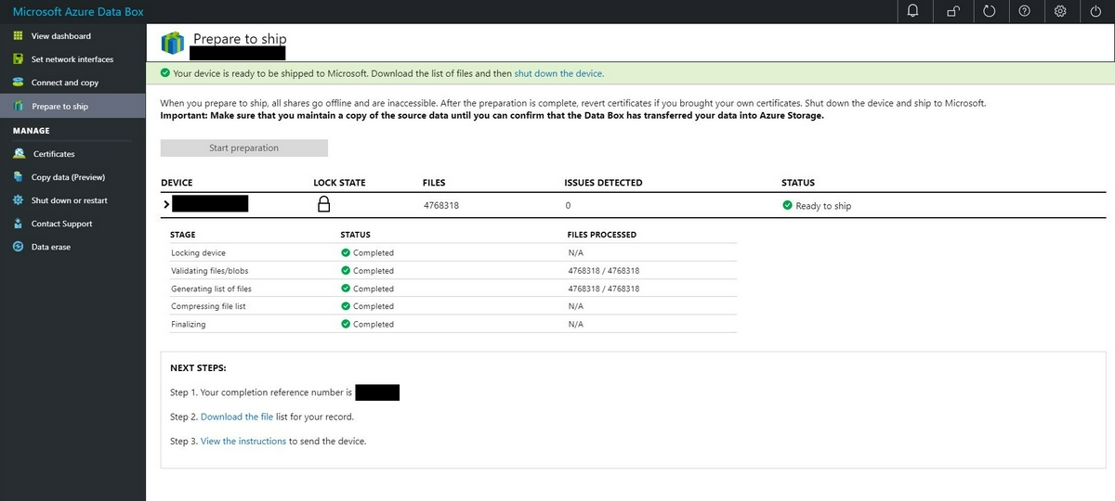Click the N/A value for Locking device

tap(575, 252)
